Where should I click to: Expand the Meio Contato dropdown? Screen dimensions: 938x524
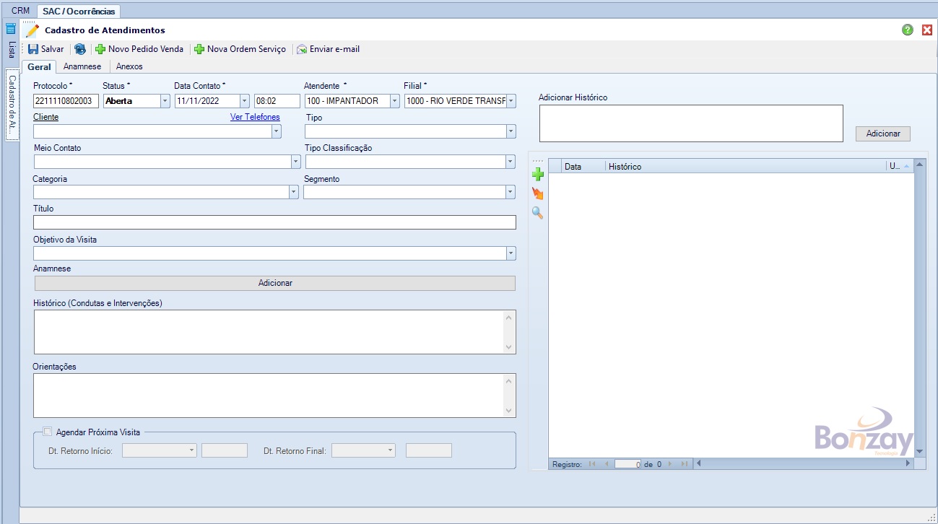point(295,162)
